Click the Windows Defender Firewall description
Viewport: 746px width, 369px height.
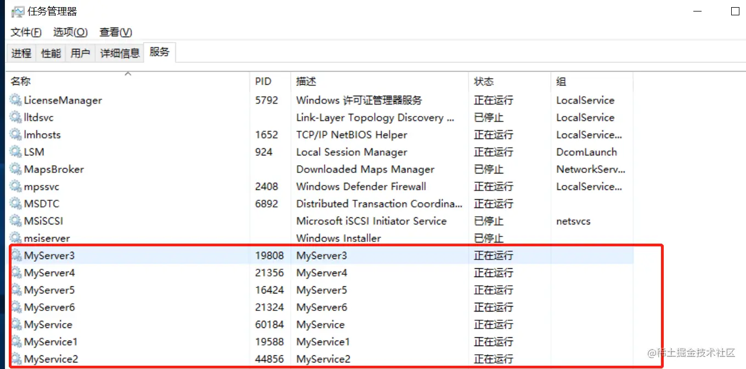point(361,186)
